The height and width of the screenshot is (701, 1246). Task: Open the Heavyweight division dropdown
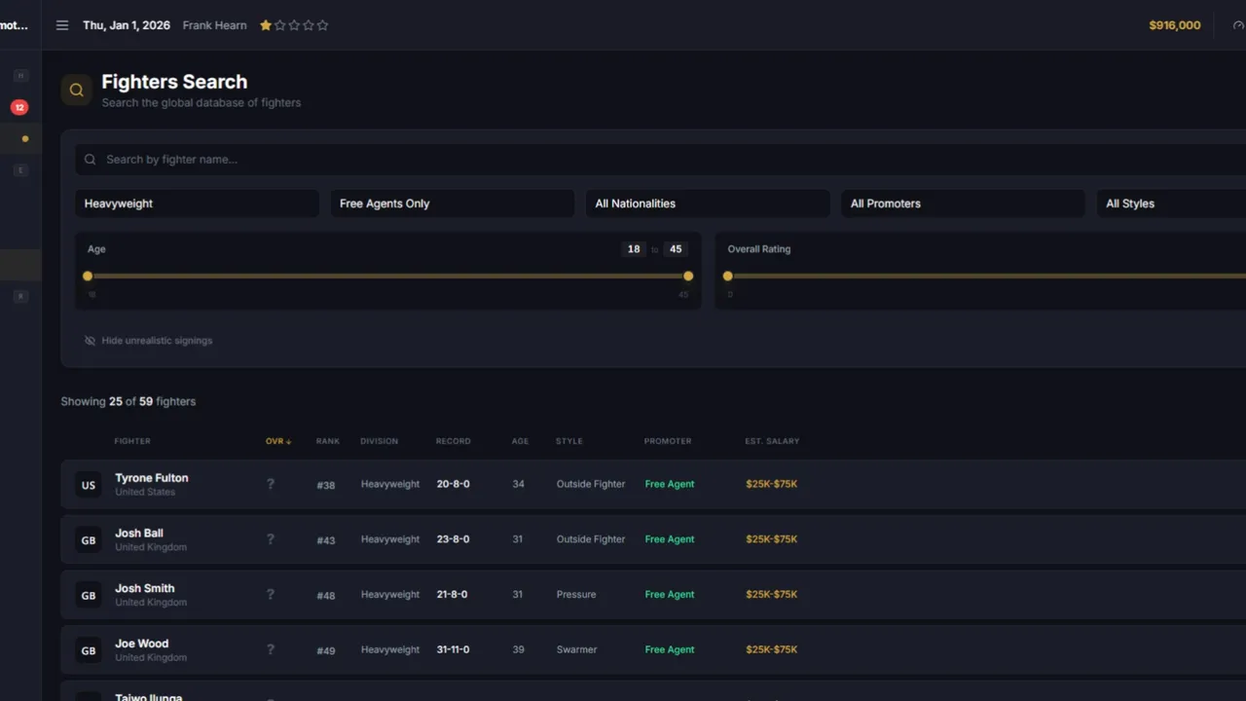pos(197,203)
